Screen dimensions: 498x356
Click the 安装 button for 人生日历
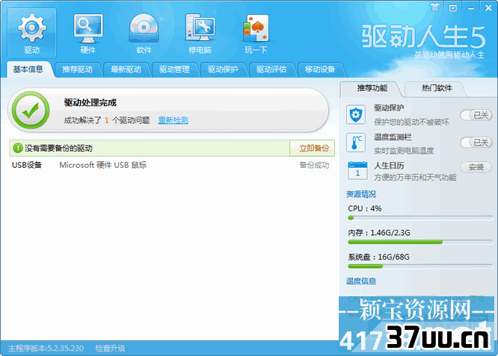tap(476, 166)
